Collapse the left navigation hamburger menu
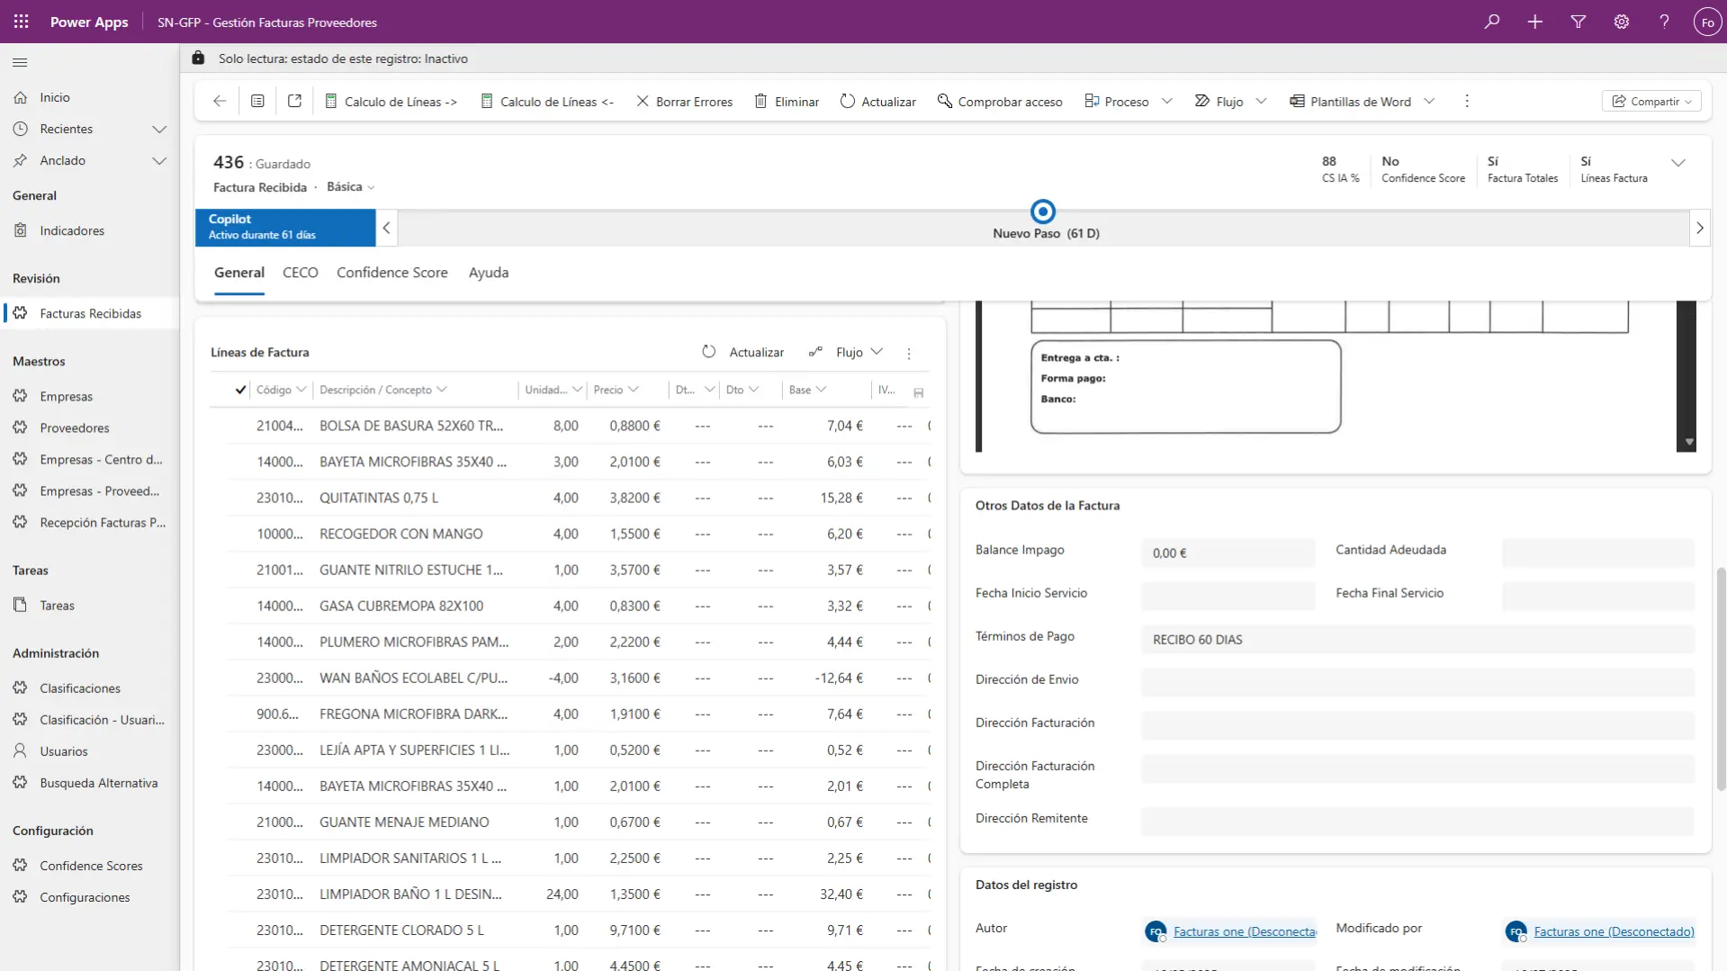The height and width of the screenshot is (971, 1727). tap(20, 62)
